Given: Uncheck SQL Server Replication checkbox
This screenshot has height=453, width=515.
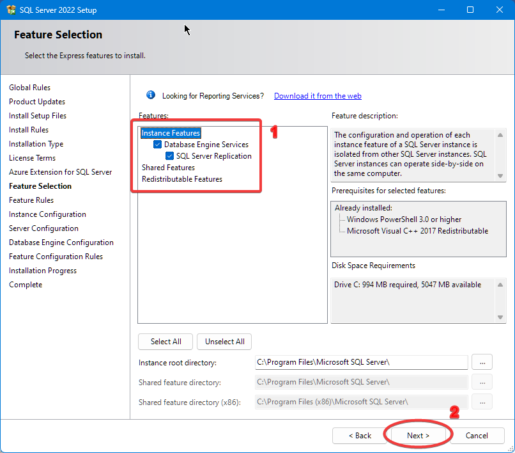Looking at the screenshot, I should 169,156.
